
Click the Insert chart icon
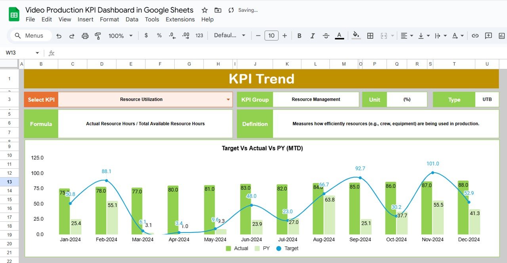[x=502, y=36]
